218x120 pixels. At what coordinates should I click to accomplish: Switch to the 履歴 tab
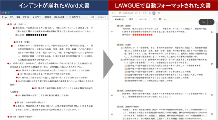coord(131,20)
